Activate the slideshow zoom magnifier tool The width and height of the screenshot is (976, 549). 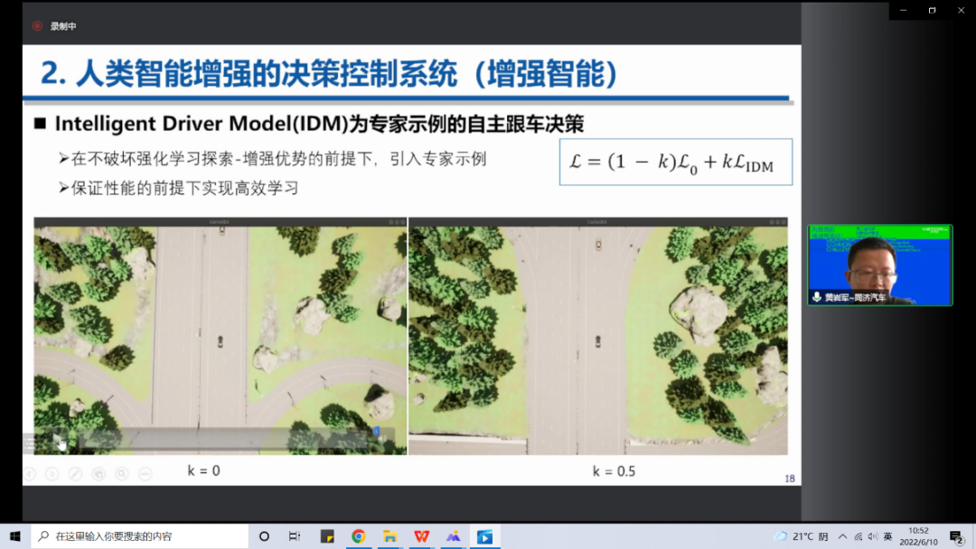click(x=121, y=473)
